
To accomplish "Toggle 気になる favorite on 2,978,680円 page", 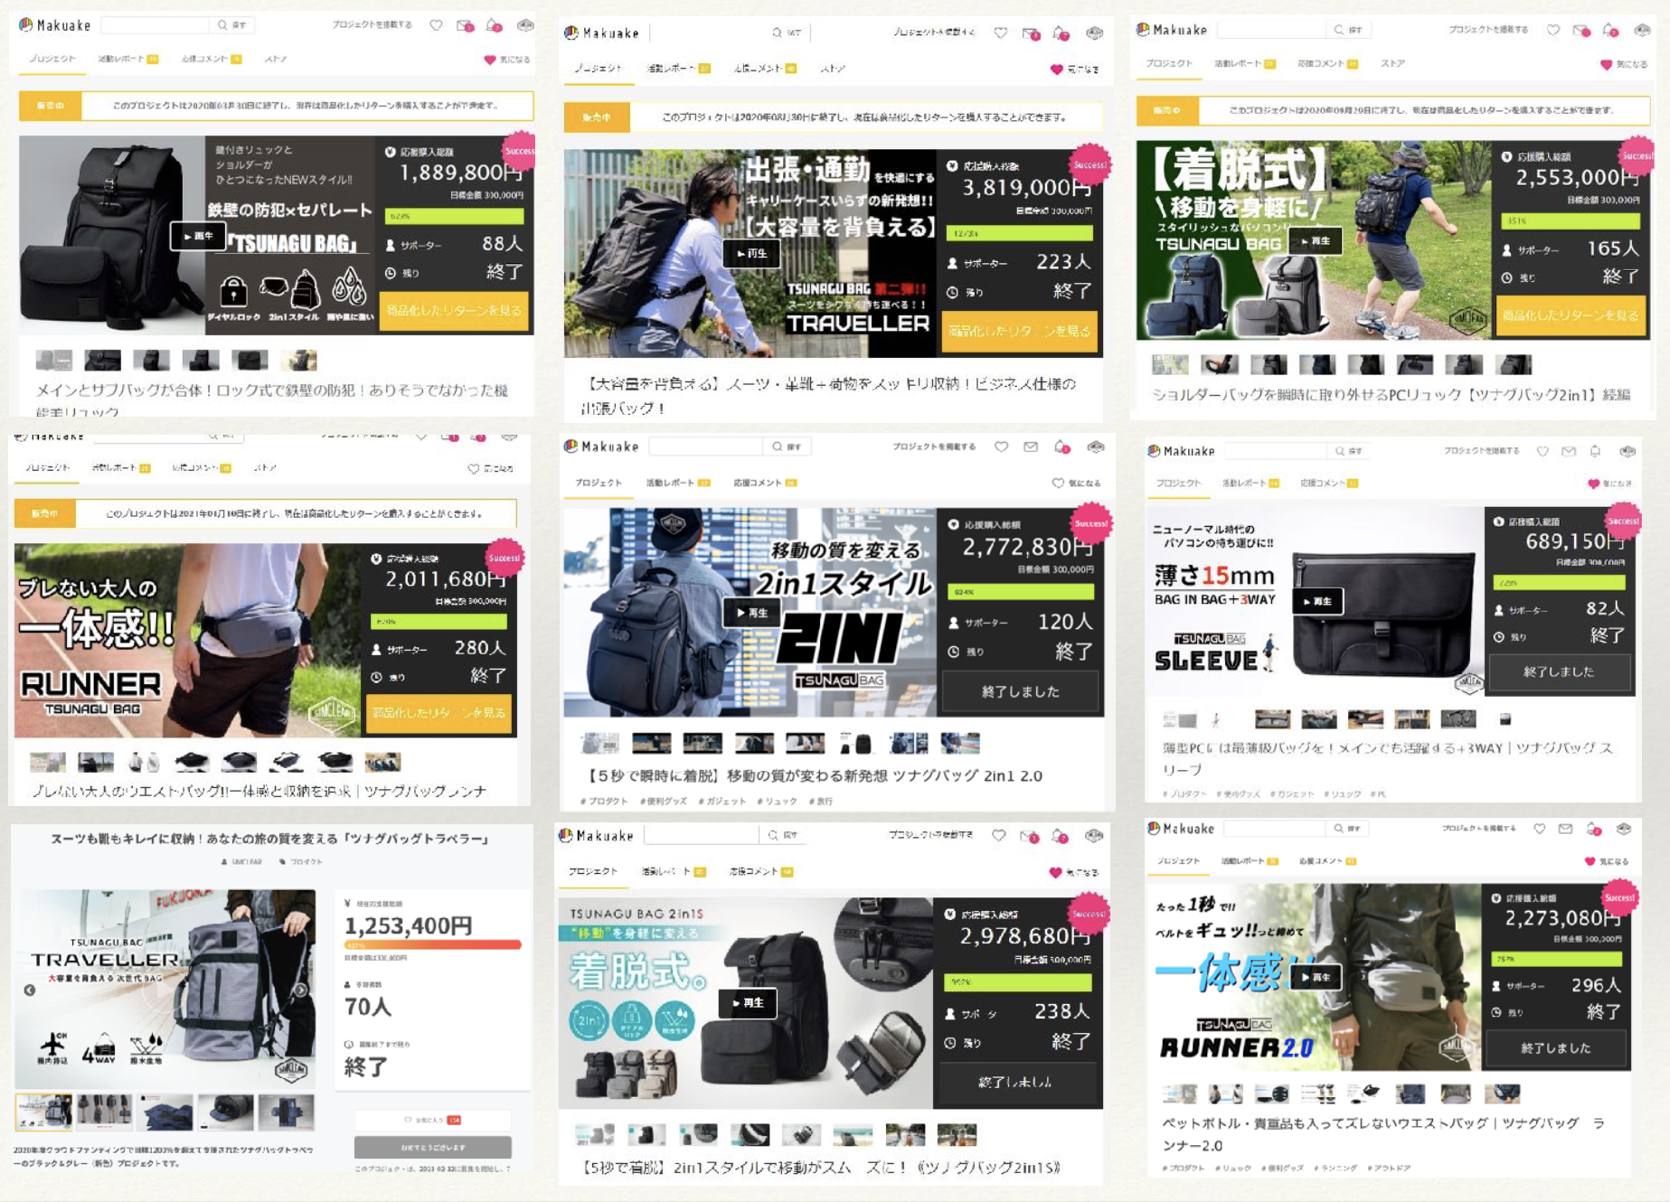I will pyautogui.click(x=1073, y=872).
